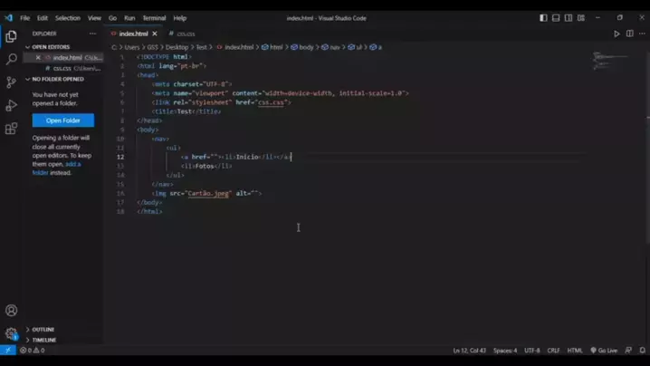
Task: Click the css.css link in href
Action: coord(271,102)
